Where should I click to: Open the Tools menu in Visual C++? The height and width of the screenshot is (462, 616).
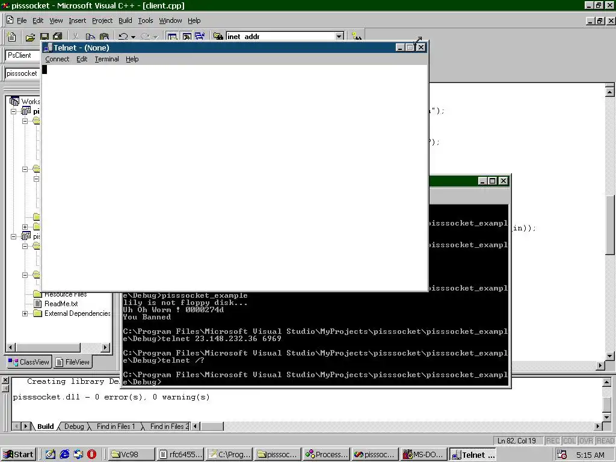pyautogui.click(x=146, y=20)
